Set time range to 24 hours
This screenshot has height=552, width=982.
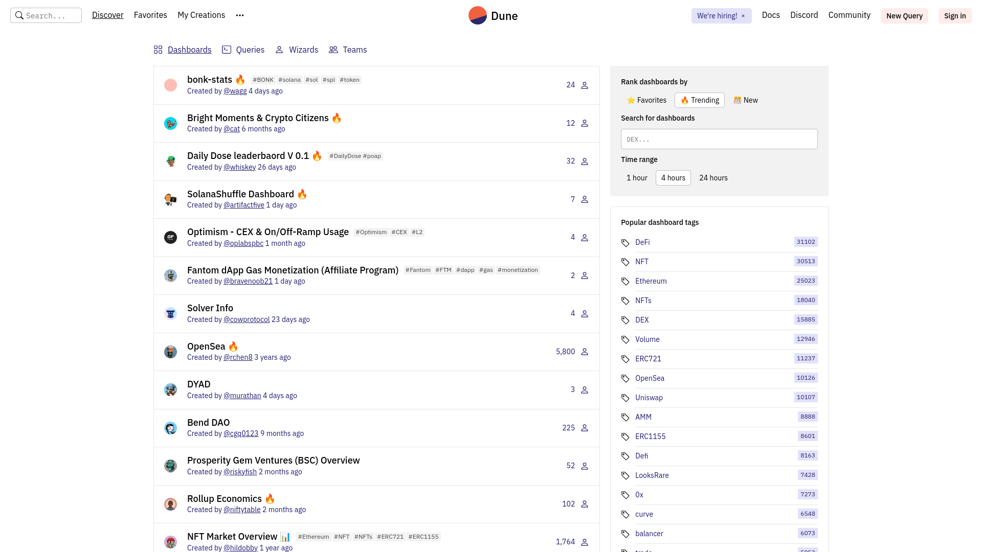click(713, 178)
